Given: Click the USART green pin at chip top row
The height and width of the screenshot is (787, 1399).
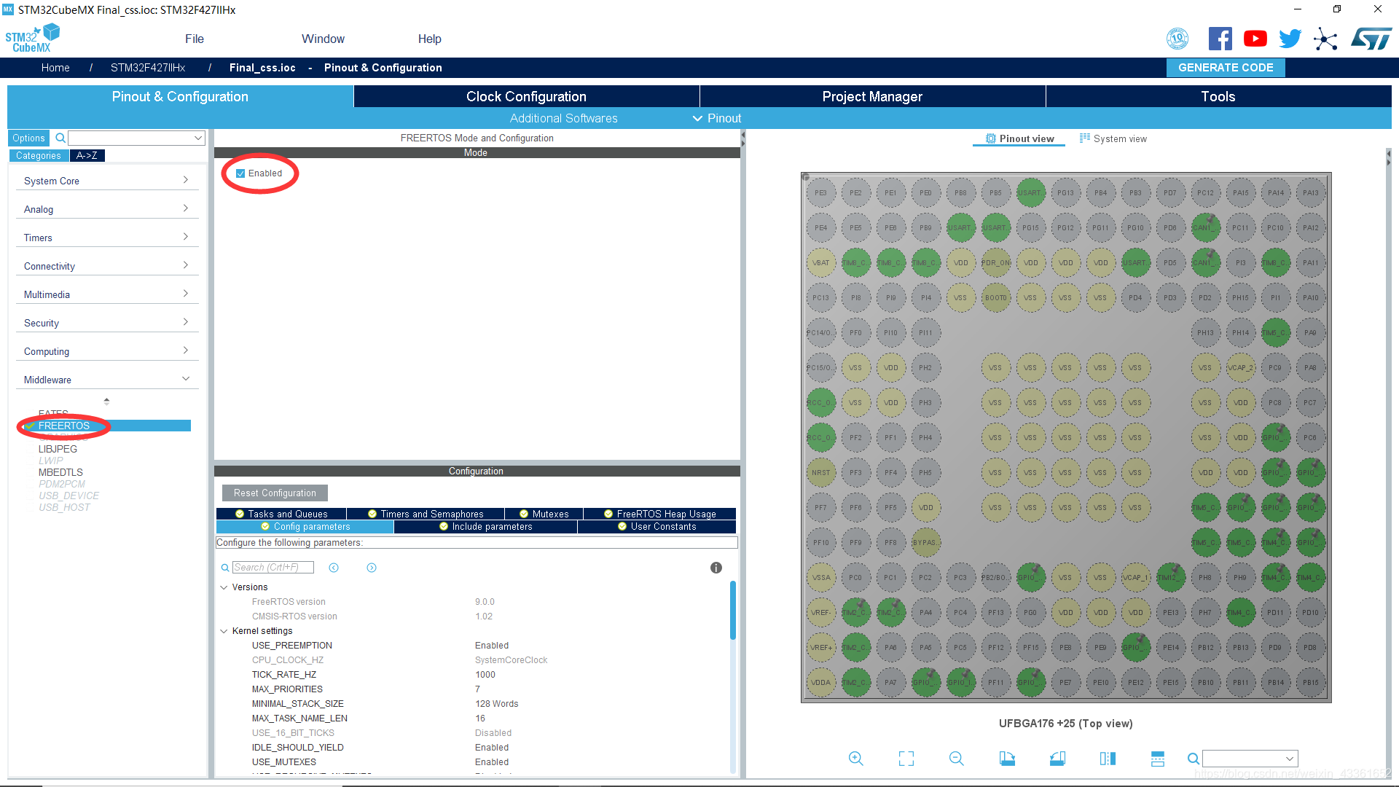Looking at the screenshot, I should click(1030, 193).
